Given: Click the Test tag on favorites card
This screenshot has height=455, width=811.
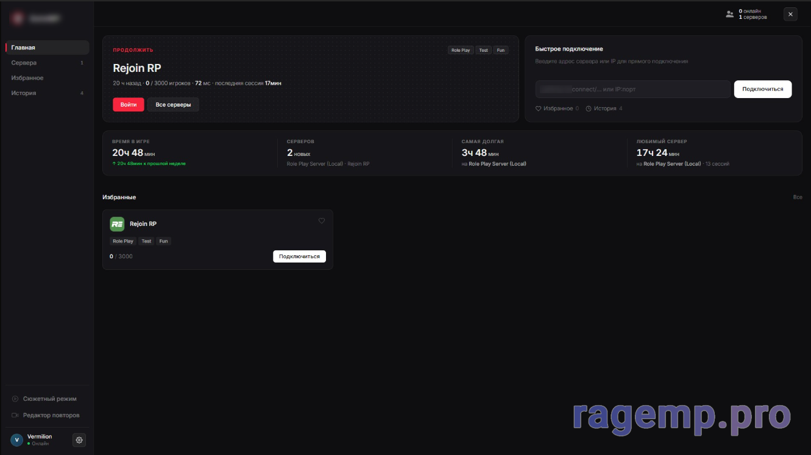Looking at the screenshot, I should point(146,241).
